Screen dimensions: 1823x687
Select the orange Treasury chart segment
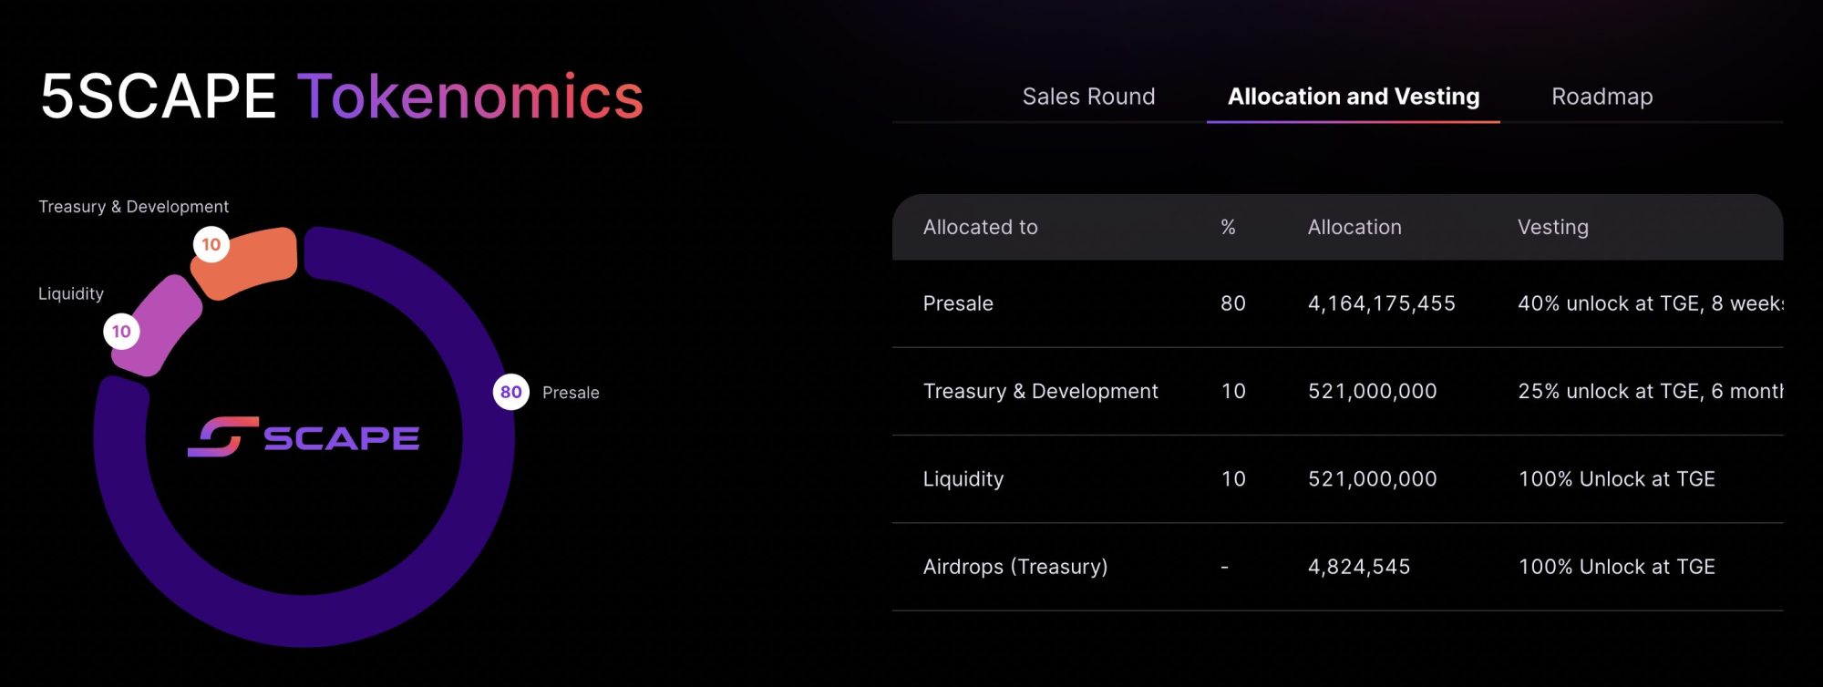(255, 262)
